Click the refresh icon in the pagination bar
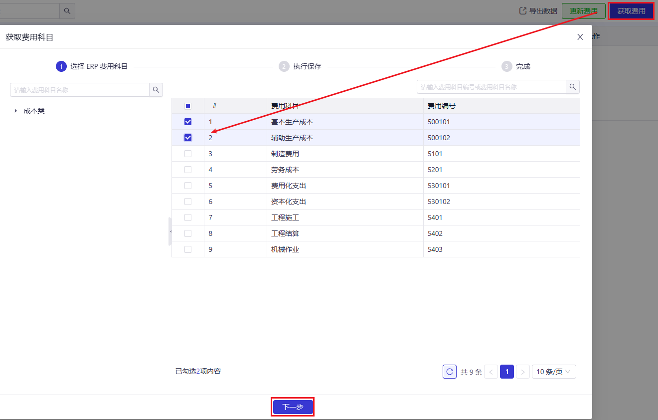This screenshot has width=658, height=420. [x=450, y=372]
